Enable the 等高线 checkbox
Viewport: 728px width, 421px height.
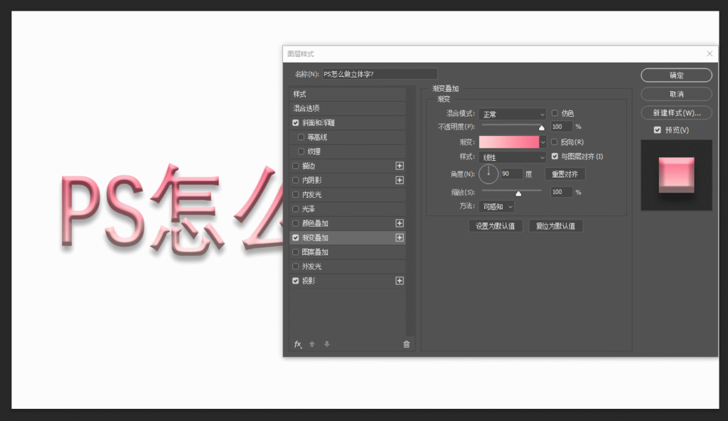[301, 137]
